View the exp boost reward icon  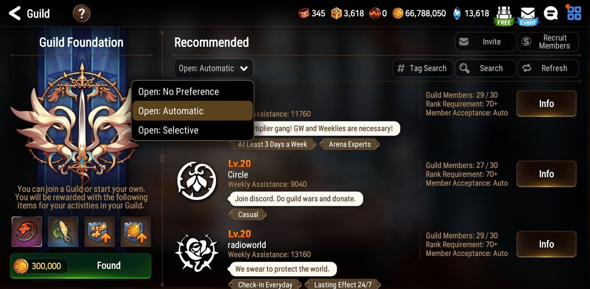(100, 231)
